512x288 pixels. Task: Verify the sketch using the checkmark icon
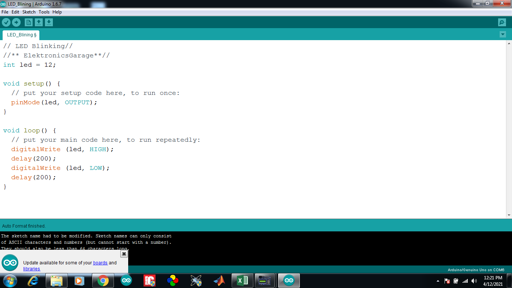click(x=6, y=22)
